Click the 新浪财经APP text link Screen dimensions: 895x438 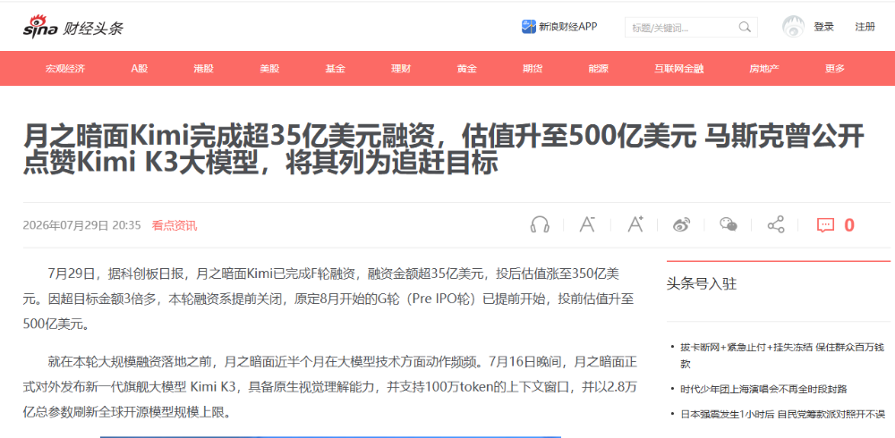[568, 26]
